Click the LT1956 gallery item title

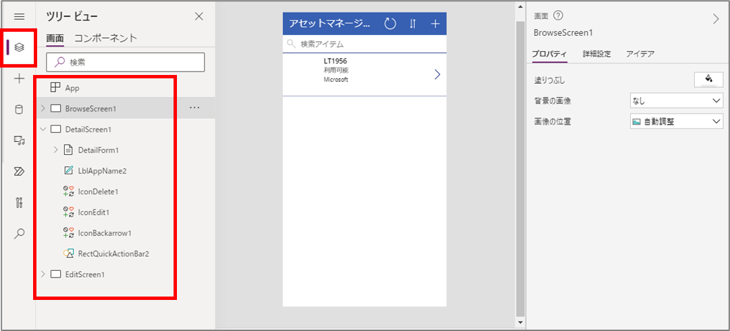coord(336,61)
